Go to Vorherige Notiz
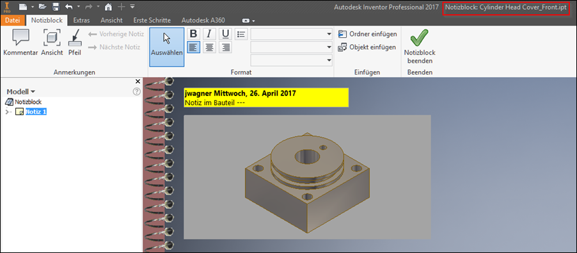Viewport: 577px width, 253px height. (x=116, y=34)
